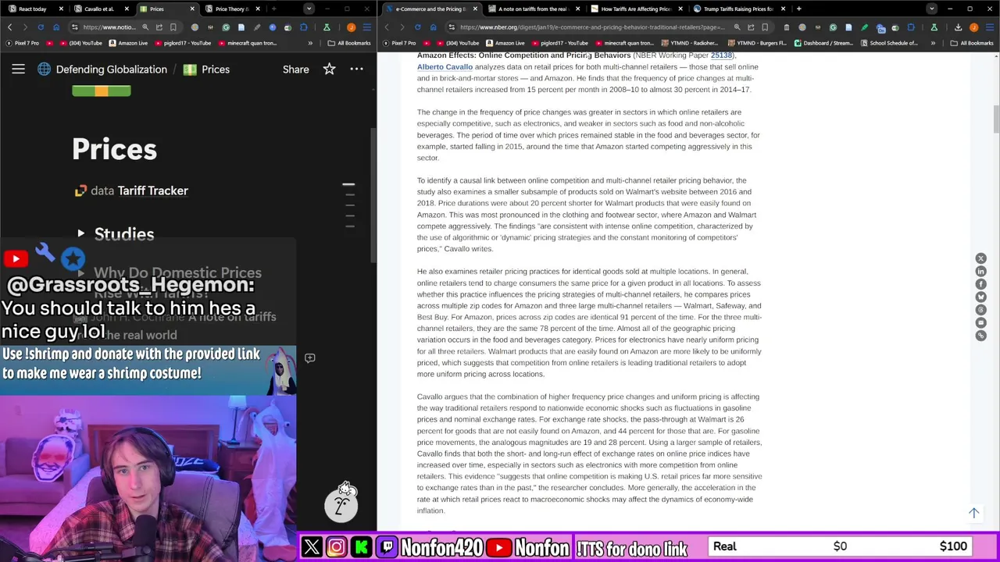Open Pixel 7 Pro bookmark in left window

pos(23,43)
